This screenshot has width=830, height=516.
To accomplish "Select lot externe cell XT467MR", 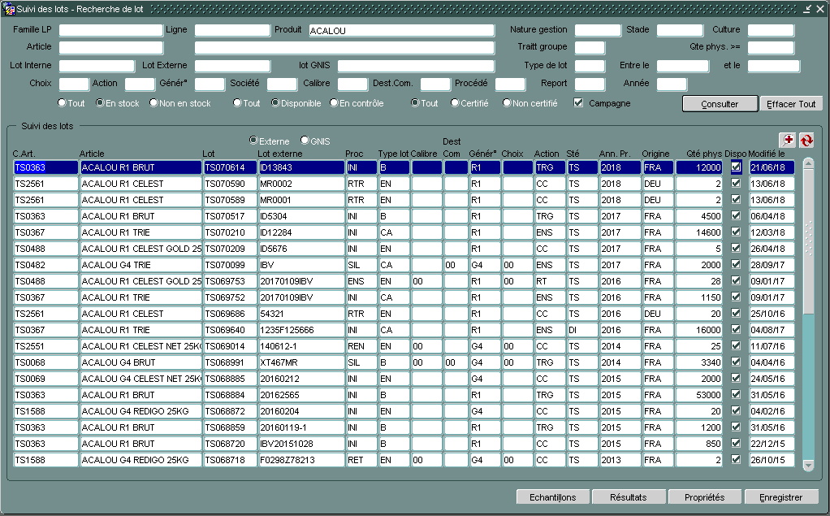I will (301, 362).
